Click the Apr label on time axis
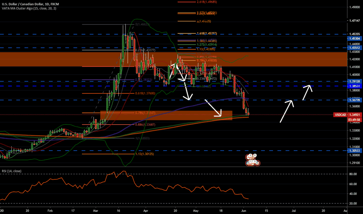Viewport: 363px width, 214px height. tap(145, 211)
